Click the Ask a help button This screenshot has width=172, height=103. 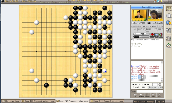pyautogui.click(x=139, y=102)
